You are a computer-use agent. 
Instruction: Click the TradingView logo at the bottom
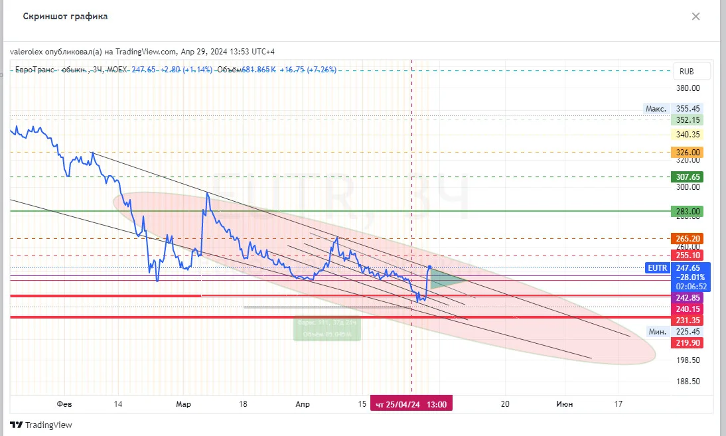41,425
